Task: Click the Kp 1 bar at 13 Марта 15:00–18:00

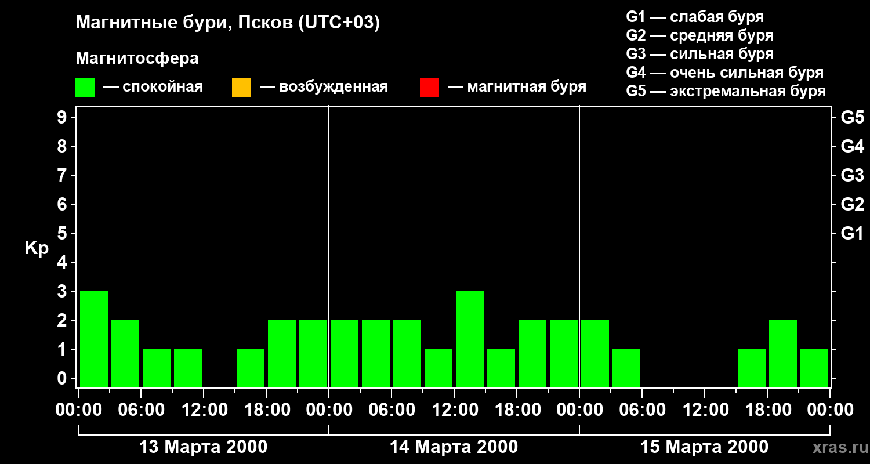Action: coord(251,368)
